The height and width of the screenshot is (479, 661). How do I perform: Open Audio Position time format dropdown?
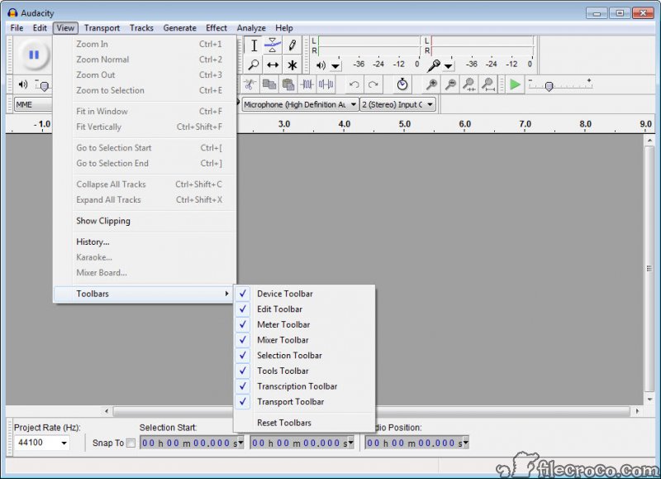(x=466, y=443)
